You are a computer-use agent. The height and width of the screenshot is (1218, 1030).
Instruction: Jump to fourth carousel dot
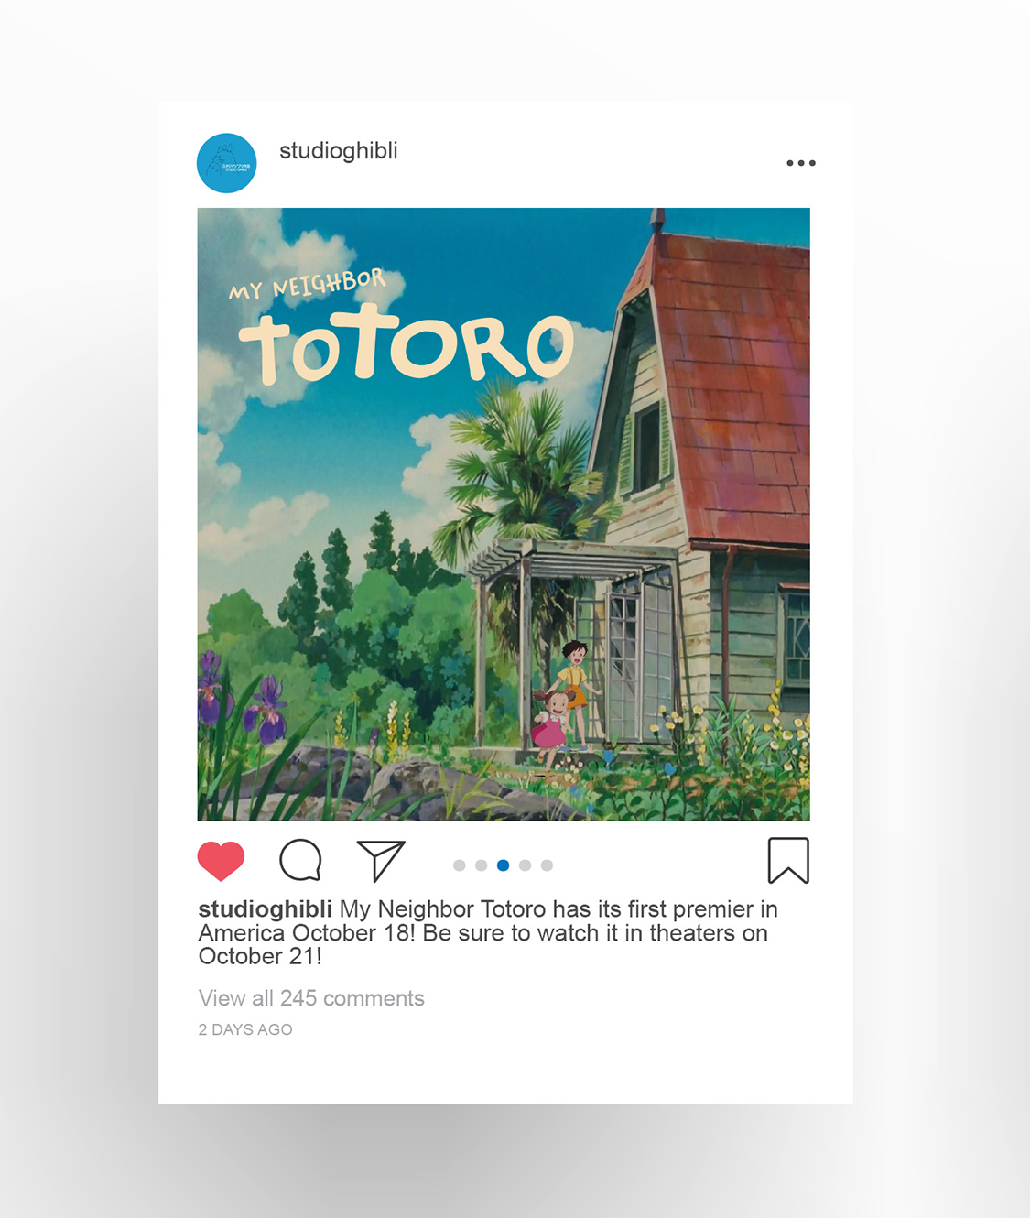point(526,865)
